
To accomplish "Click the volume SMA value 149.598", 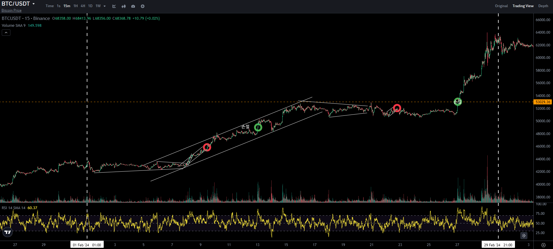I will click(35, 26).
